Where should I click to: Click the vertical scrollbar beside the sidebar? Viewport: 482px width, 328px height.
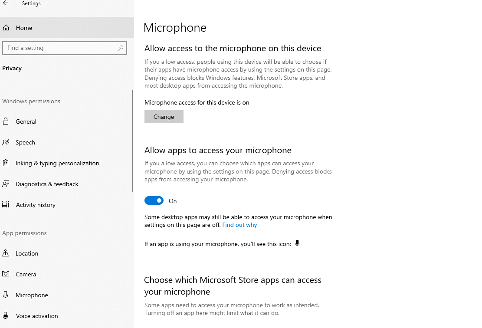[x=133, y=139]
